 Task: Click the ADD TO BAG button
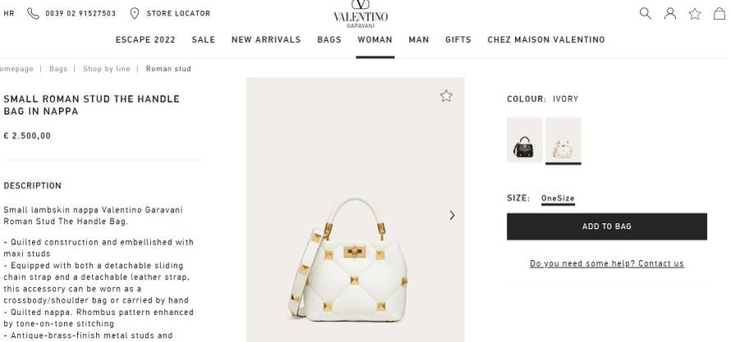point(606,226)
